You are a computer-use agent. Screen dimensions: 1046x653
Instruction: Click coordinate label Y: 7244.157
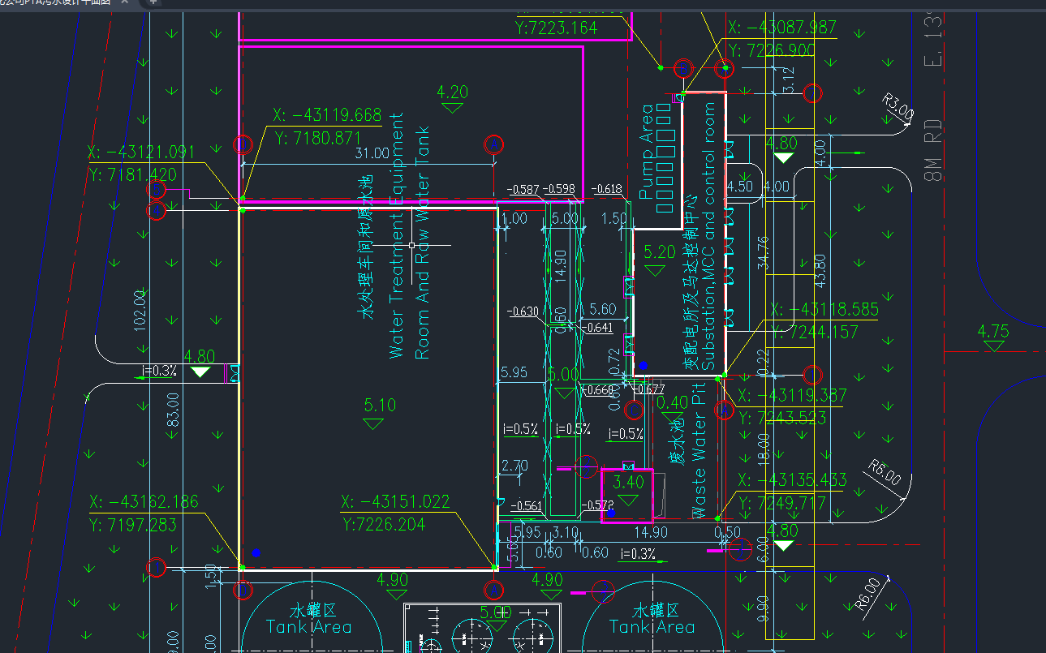coord(815,332)
